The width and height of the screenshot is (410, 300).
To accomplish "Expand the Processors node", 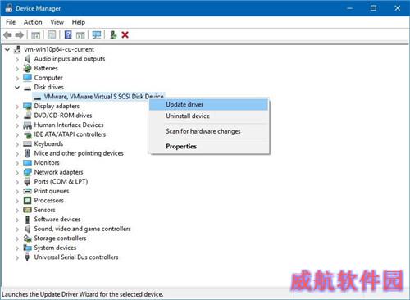I will 17,201.
